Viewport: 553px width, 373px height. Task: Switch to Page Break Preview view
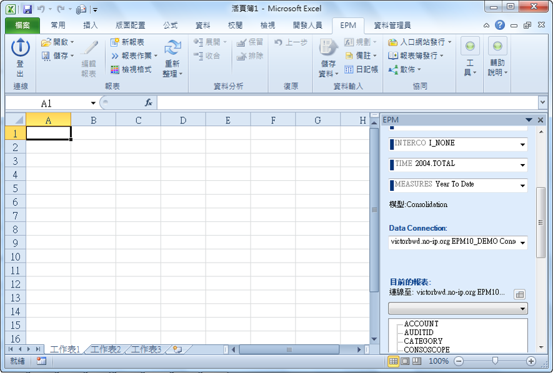coord(416,361)
